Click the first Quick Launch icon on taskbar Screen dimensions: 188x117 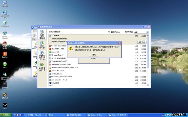14,115
